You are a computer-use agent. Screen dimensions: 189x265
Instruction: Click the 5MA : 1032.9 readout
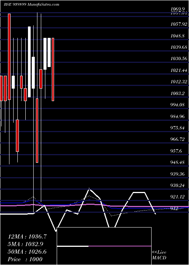[x=25, y=244]
